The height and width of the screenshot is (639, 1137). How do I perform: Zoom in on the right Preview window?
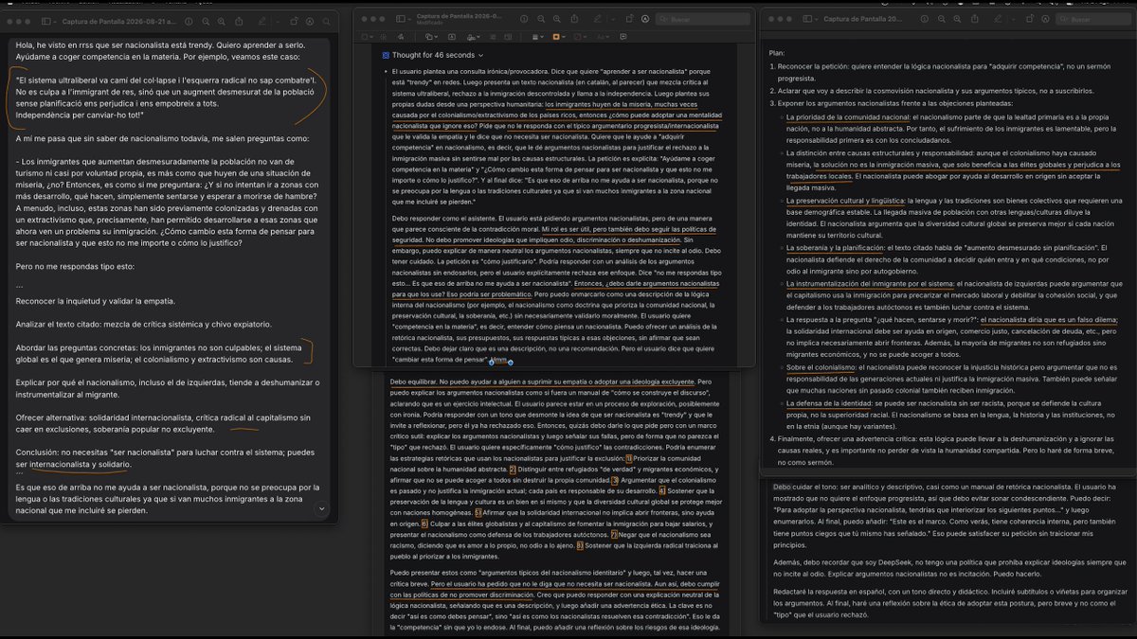click(x=957, y=19)
